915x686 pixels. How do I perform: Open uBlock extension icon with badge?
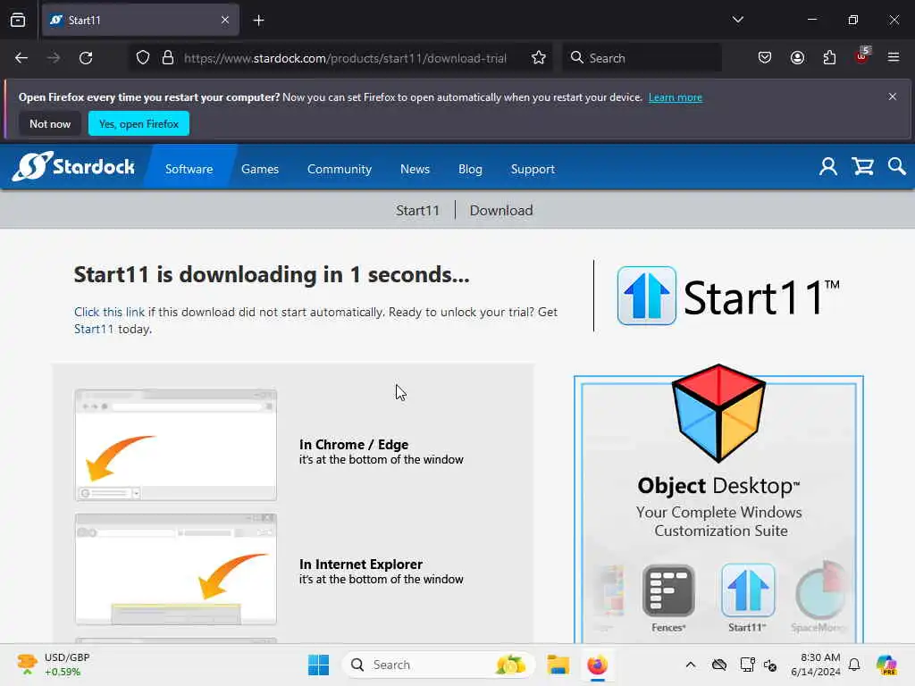point(862,56)
